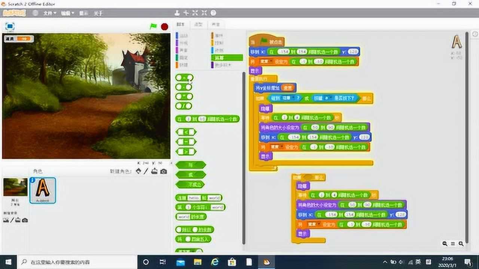
Task: Select the stage backdrop thumbnail
Action: (x=15, y=187)
